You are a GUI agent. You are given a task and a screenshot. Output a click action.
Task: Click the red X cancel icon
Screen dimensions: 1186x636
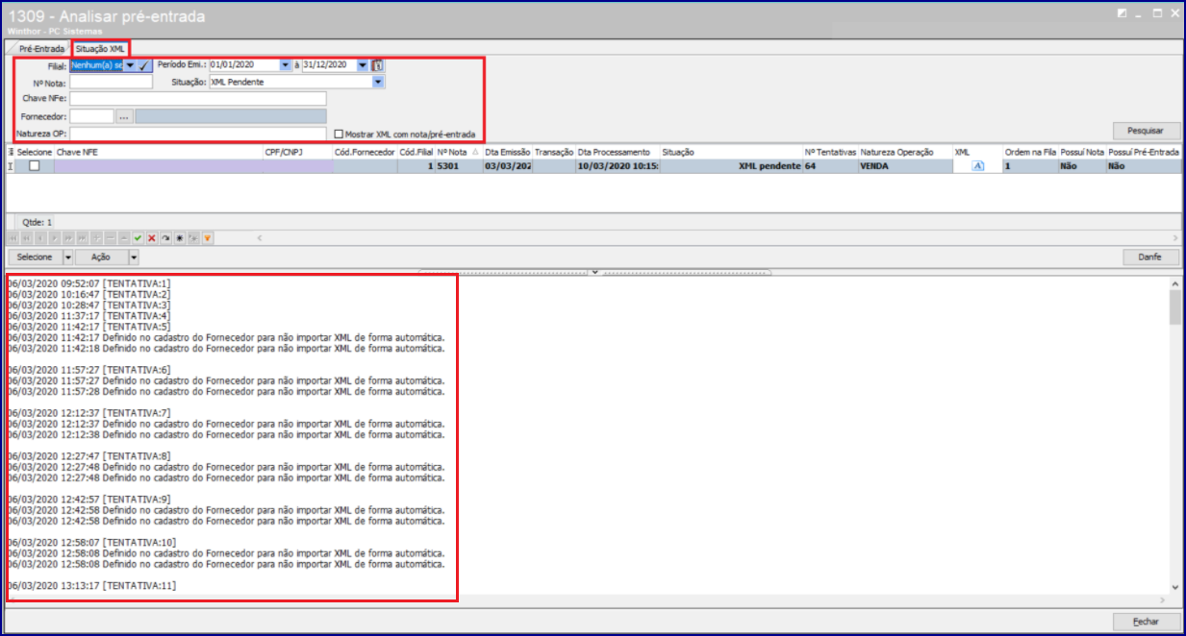pyautogui.click(x=152, y=238)
